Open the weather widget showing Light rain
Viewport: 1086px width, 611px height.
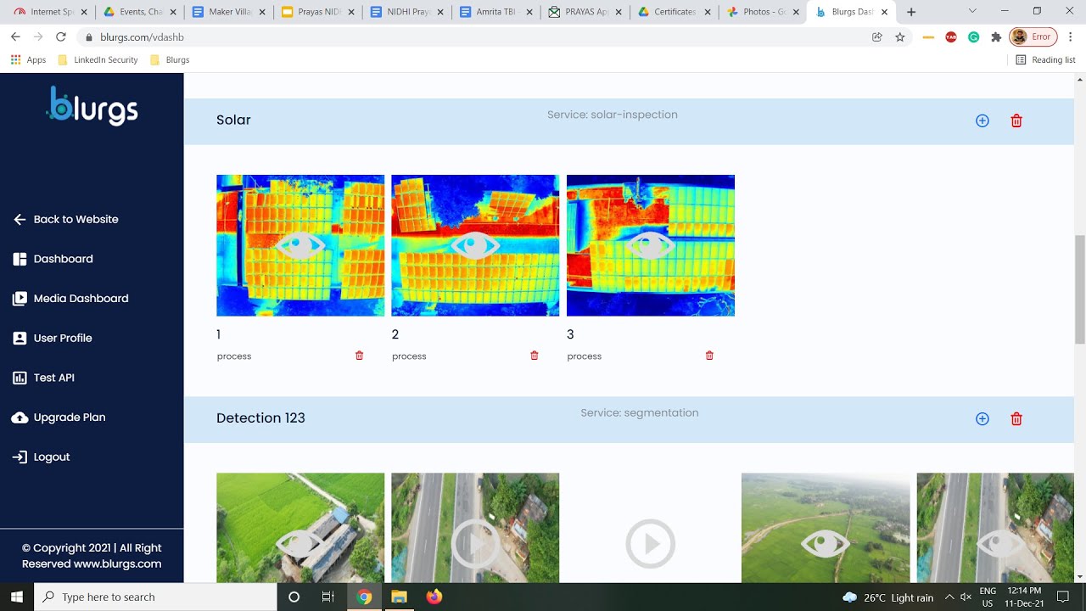(887, 597)
